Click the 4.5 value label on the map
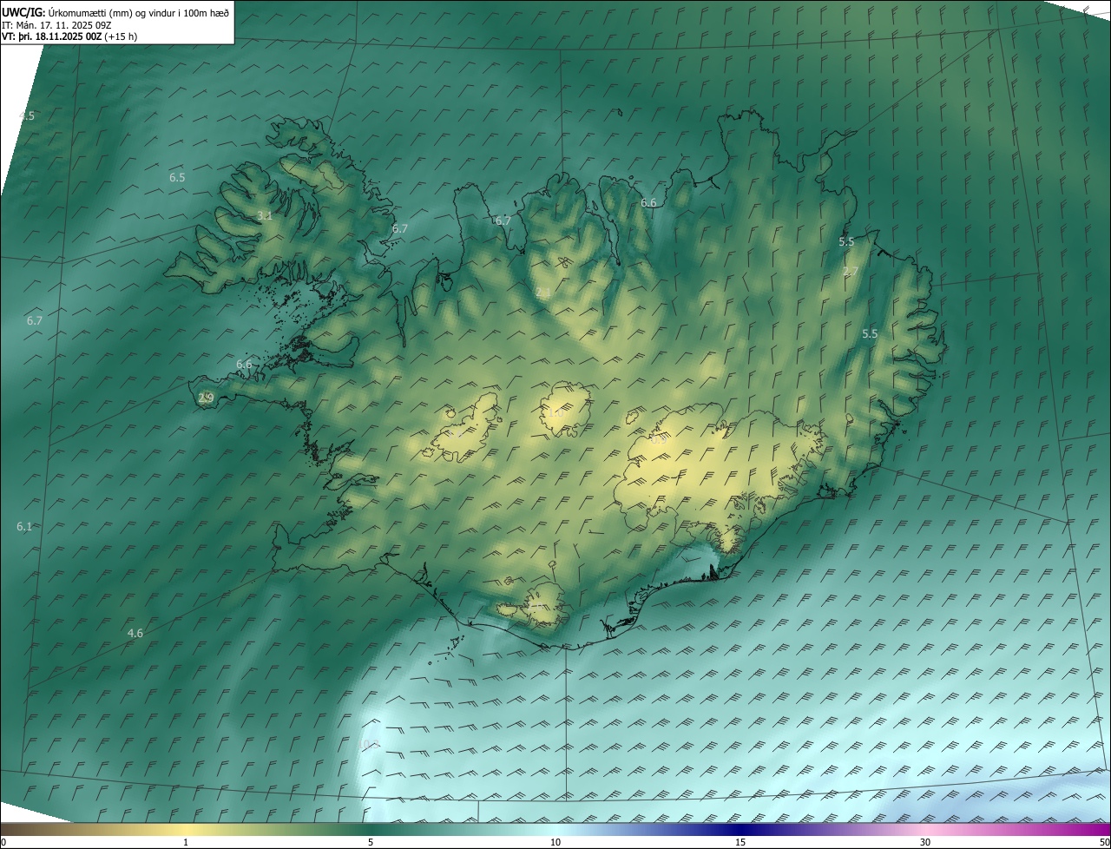 27,115
